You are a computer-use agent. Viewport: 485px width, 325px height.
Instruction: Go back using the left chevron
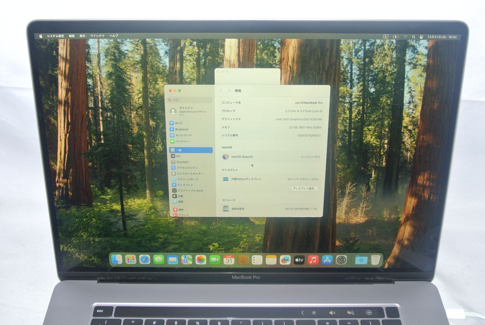pos(221,91)
